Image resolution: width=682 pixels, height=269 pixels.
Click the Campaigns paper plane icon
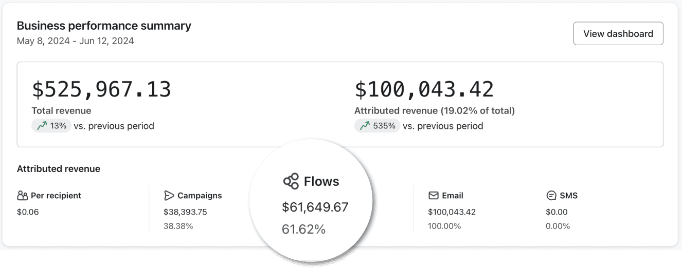pos(169,196)
